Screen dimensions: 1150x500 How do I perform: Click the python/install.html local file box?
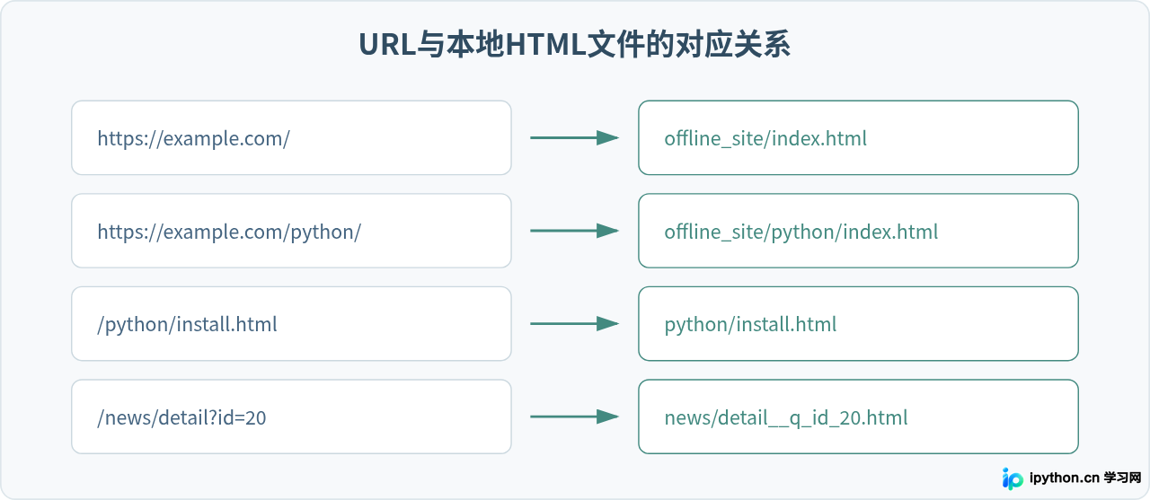[x=858, y=324]
